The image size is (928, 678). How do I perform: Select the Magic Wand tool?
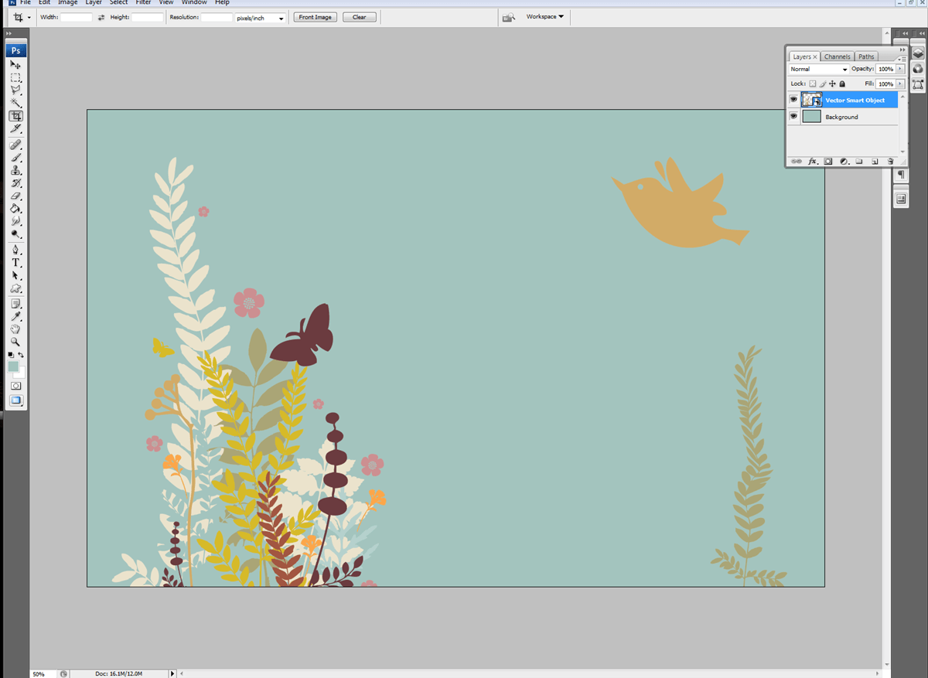click(x=15, y=103)
